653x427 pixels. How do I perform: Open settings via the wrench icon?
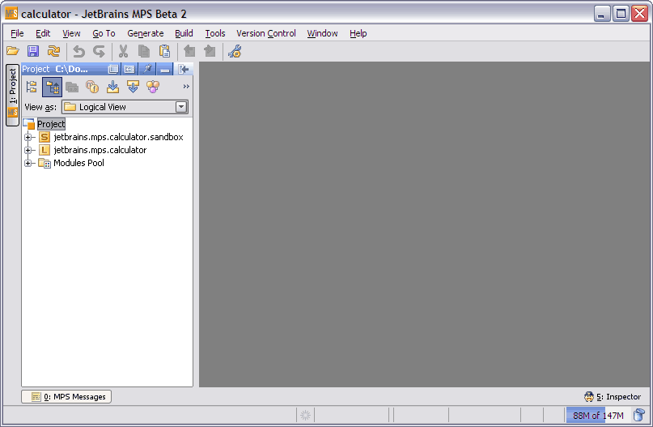235,51
